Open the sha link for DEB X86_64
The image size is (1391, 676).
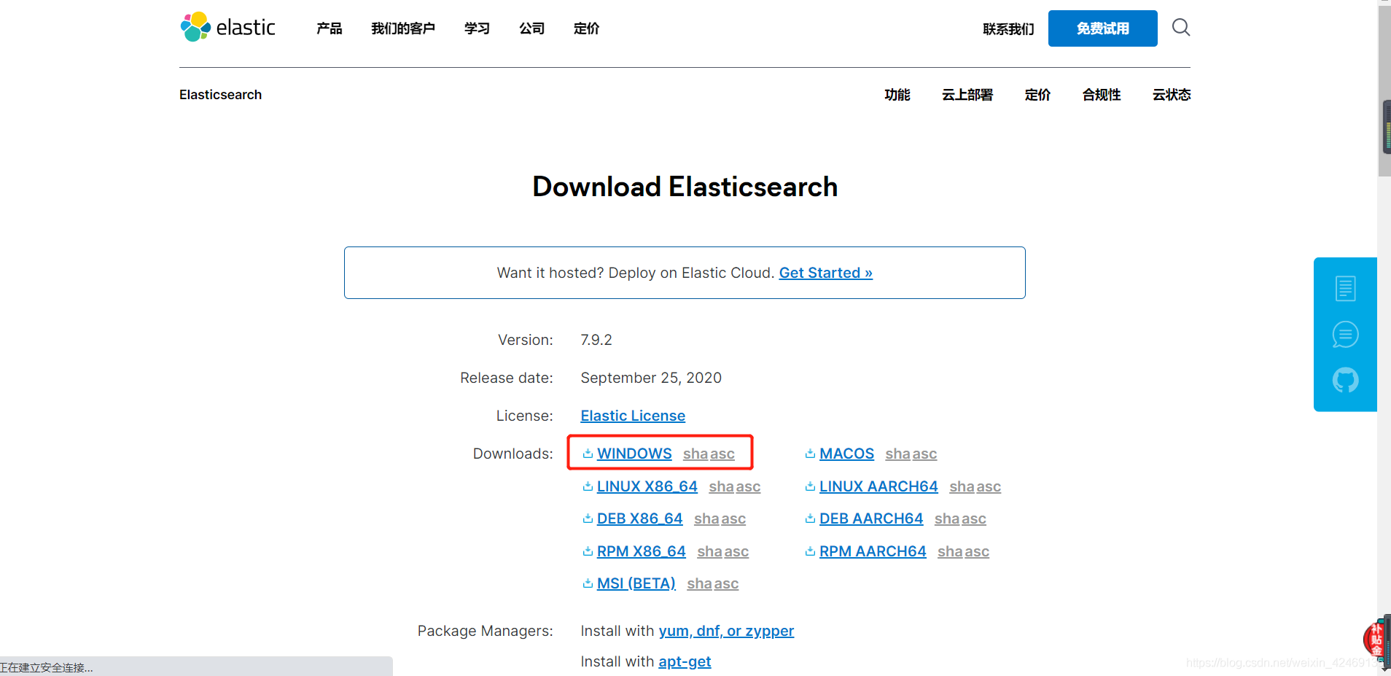click(x=707, y=518)
